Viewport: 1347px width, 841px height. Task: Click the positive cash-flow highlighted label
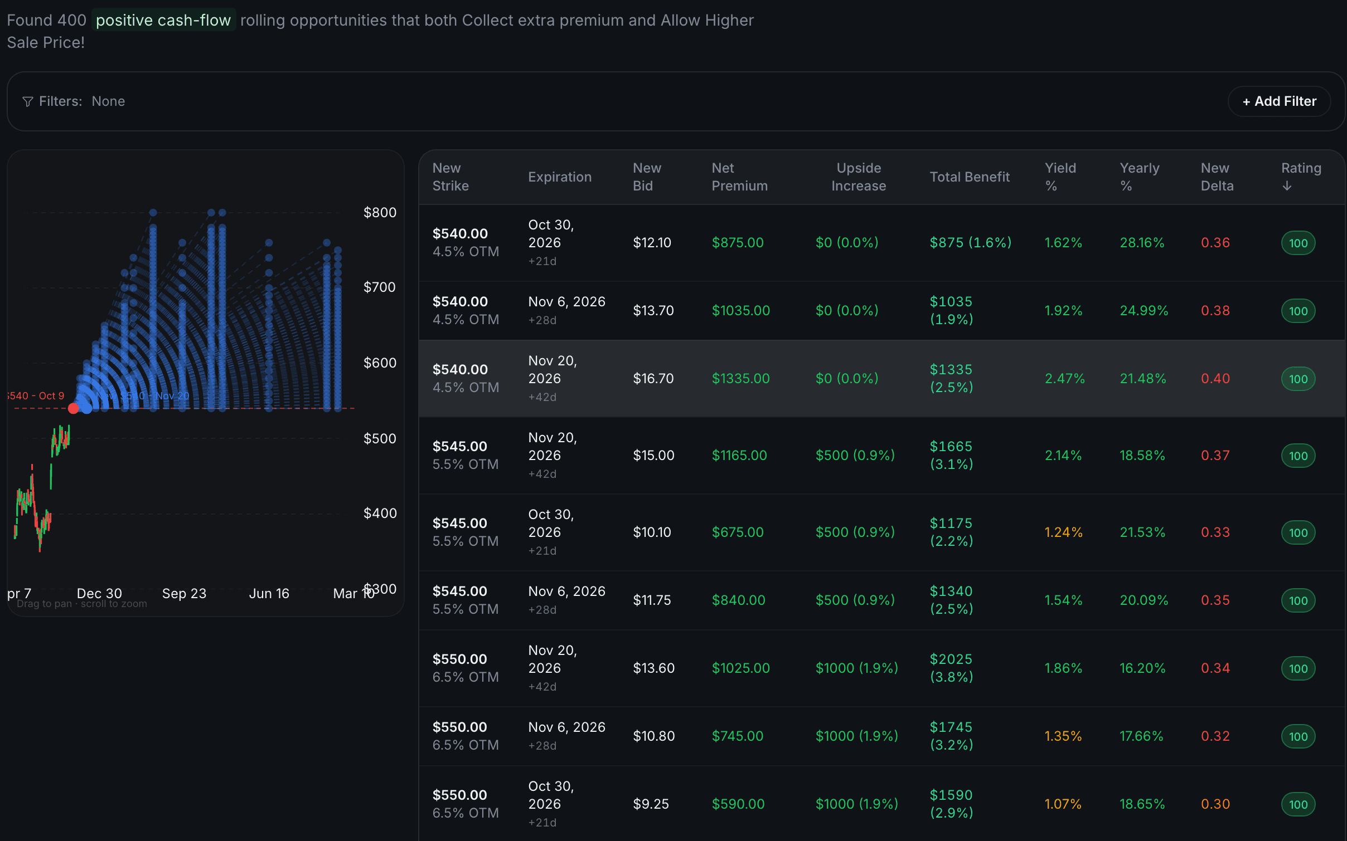coord(163,20)
